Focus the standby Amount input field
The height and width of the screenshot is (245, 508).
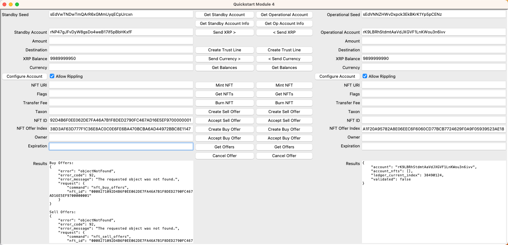[x=121, y=41]
